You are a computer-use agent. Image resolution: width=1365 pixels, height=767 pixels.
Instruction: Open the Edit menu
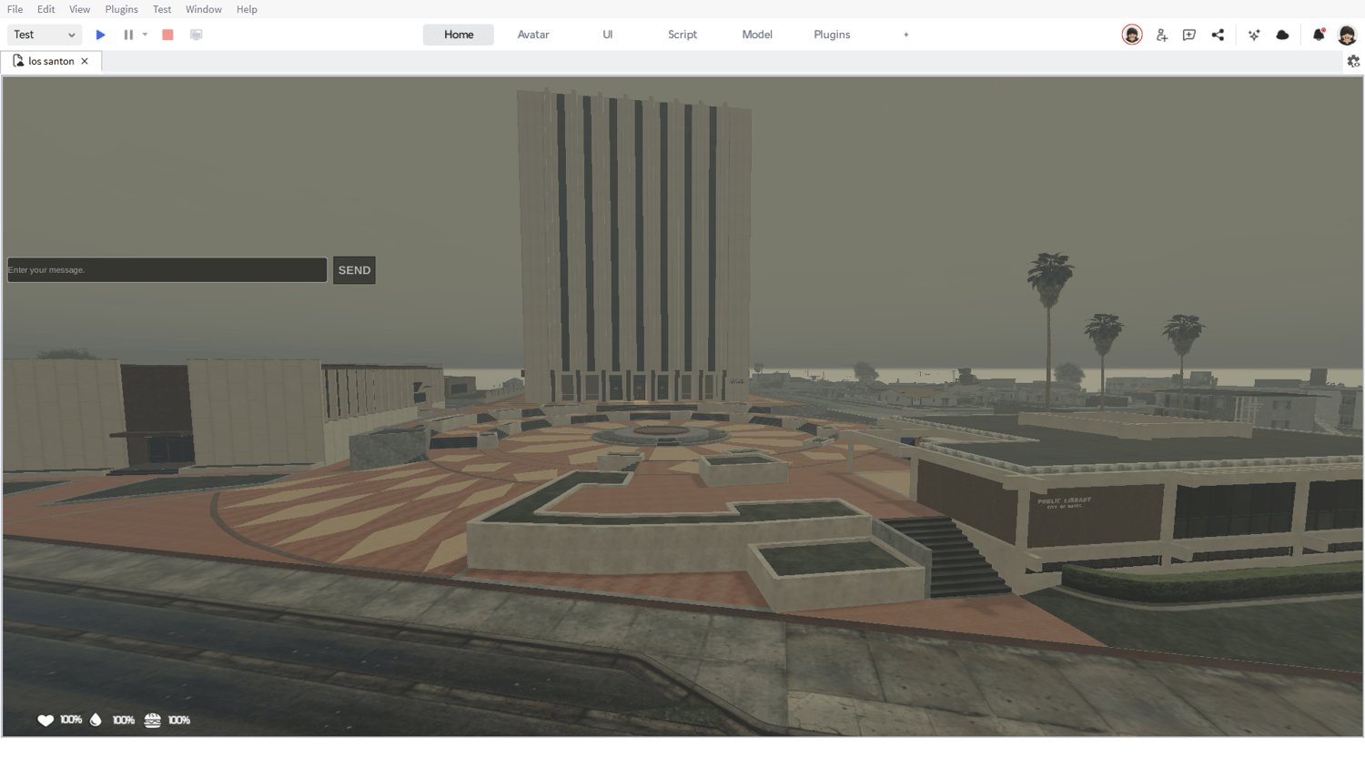46,9
